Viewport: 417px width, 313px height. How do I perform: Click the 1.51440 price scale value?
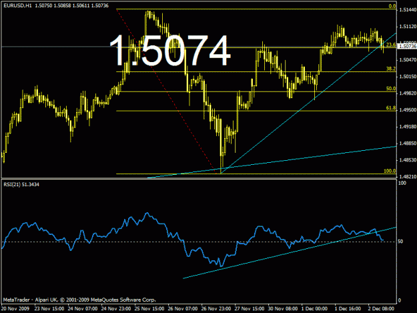tap(408, 10)
